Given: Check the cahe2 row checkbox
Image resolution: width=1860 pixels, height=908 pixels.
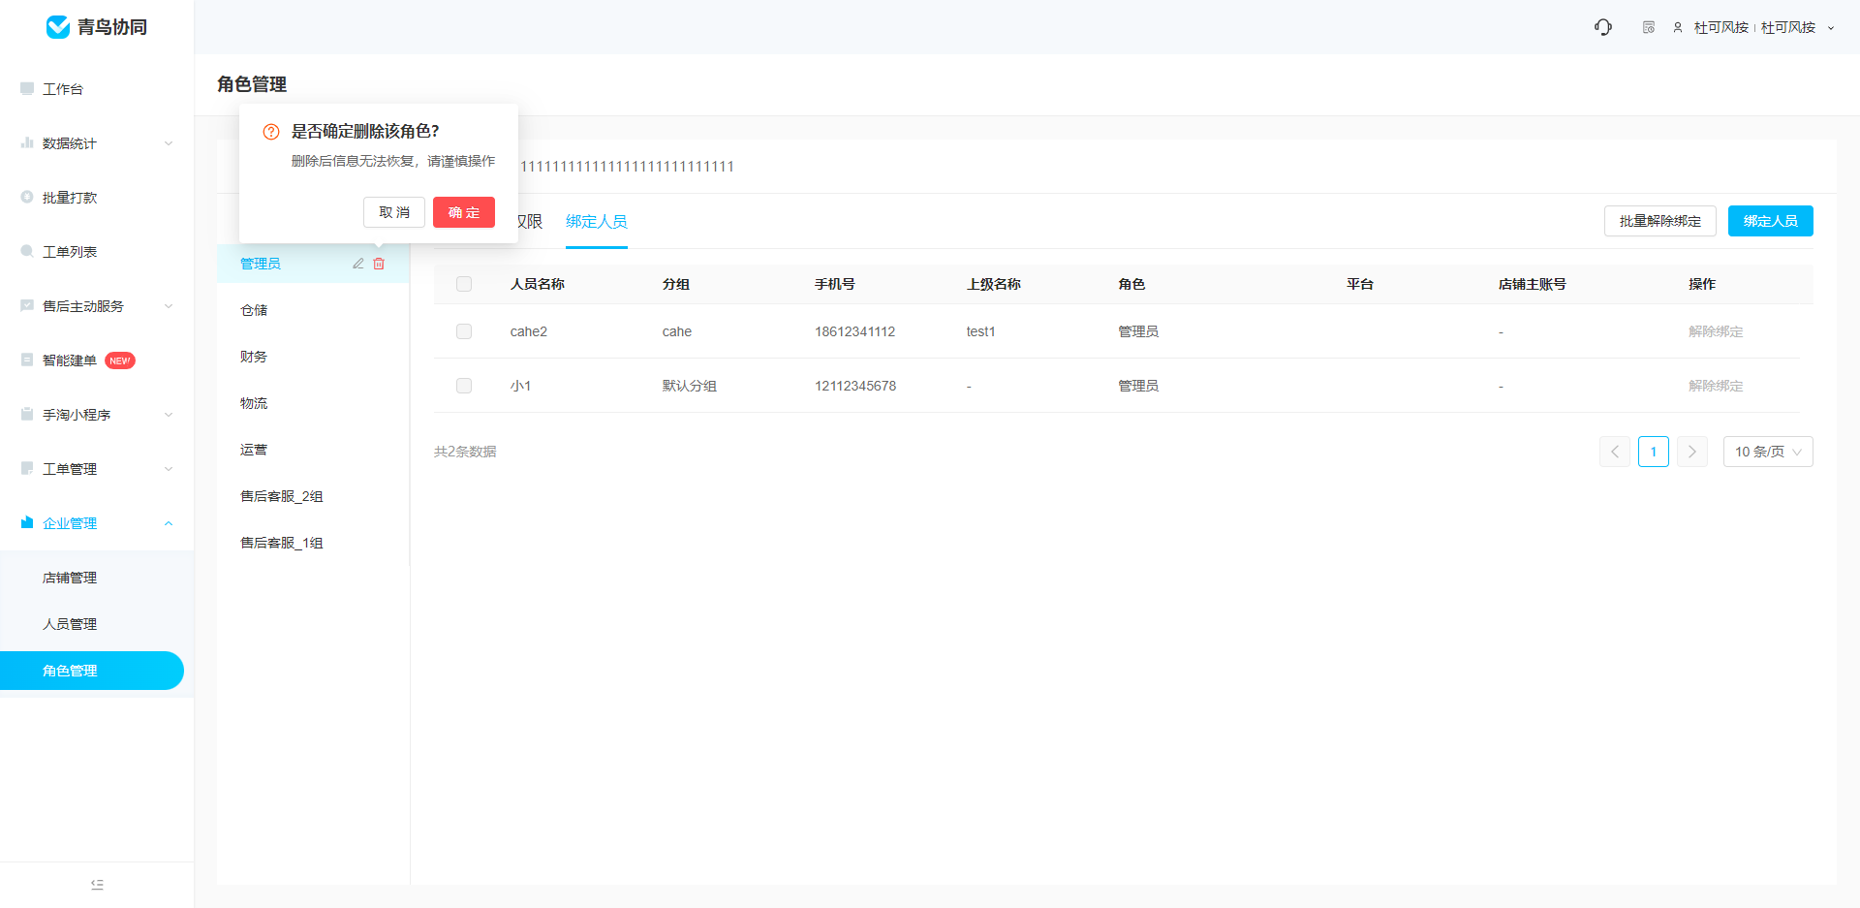Looking at the screenshot, I should click(464, 331).
